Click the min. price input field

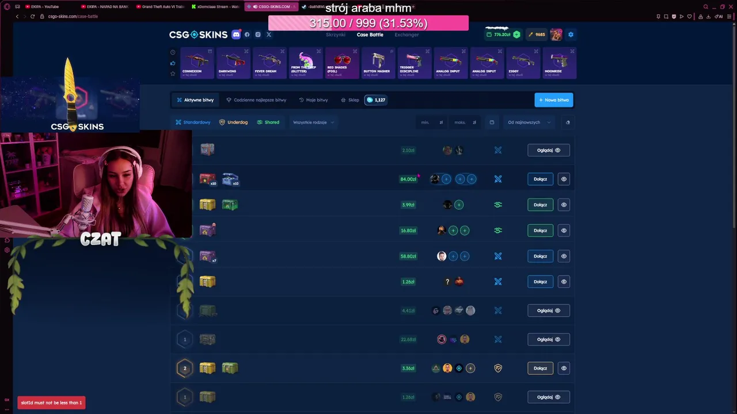click(432, 122)
